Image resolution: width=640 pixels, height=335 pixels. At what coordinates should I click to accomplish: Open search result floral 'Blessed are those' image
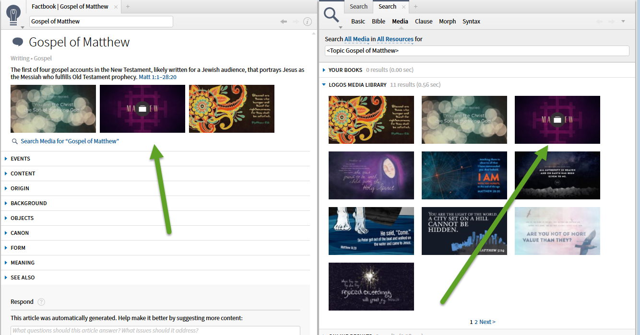[x=371, y=120]
